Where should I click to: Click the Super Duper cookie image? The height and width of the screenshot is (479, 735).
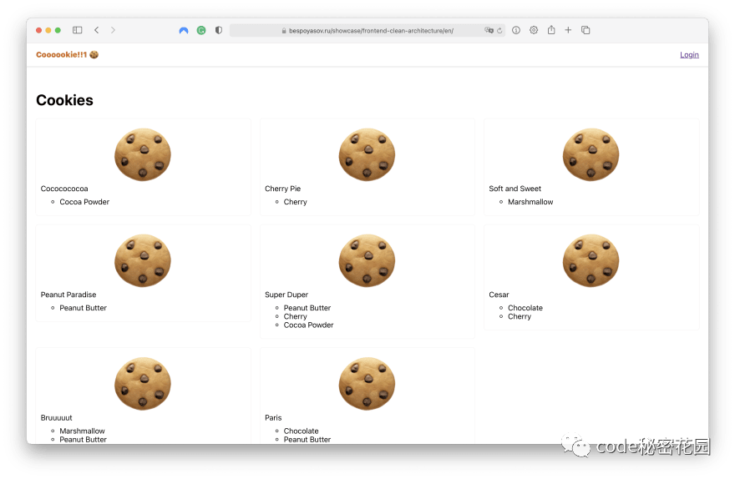point(367,260)
